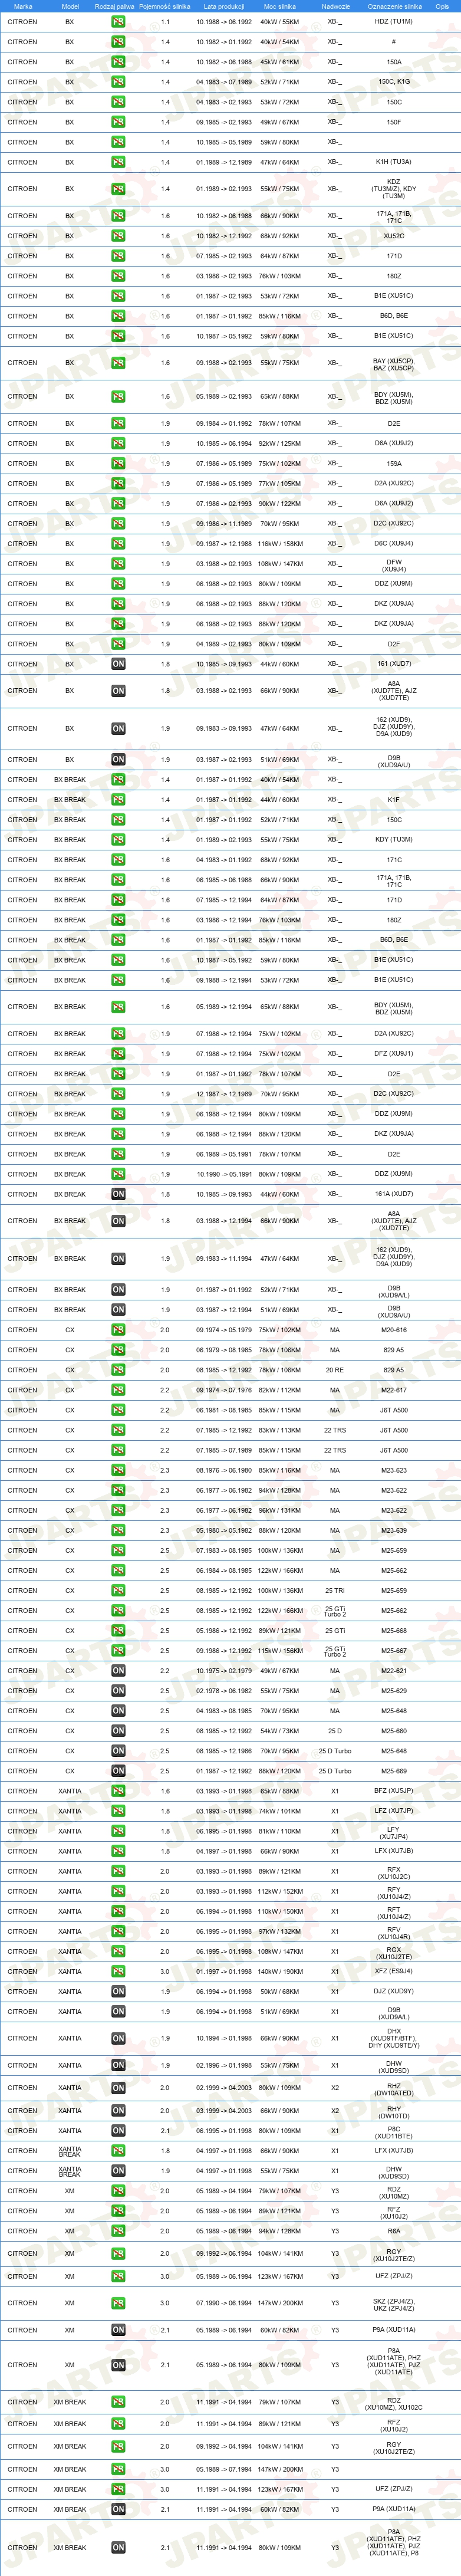The height and width of the screenshot is (2576, 461).
Task: Click power value 140kW / 190KM
Action: (x=280, y=1971)
